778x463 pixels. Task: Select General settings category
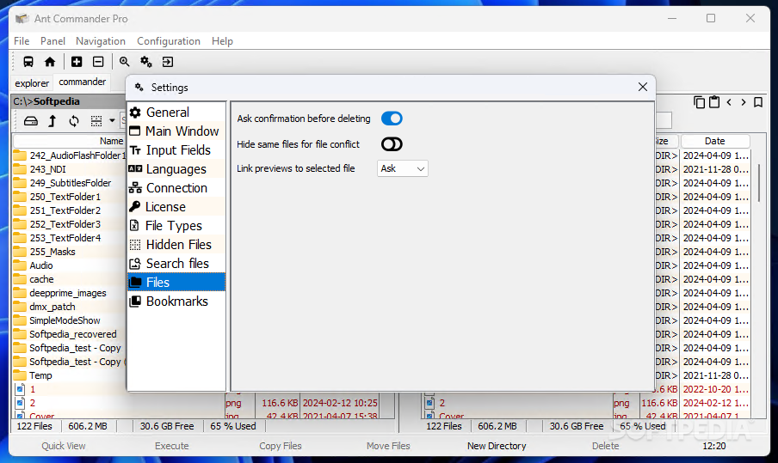[176, 113]
